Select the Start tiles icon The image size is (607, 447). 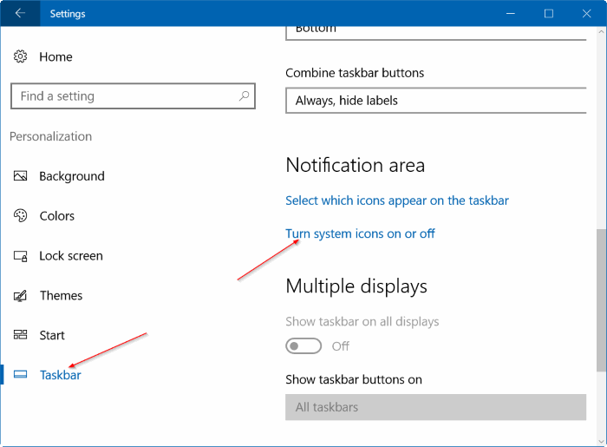pyautogui.click(x=20, y=335)
